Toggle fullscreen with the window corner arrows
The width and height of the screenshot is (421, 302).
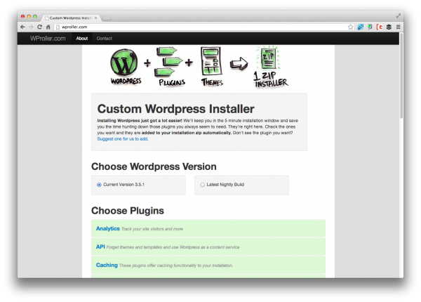[x=398, y=16]
